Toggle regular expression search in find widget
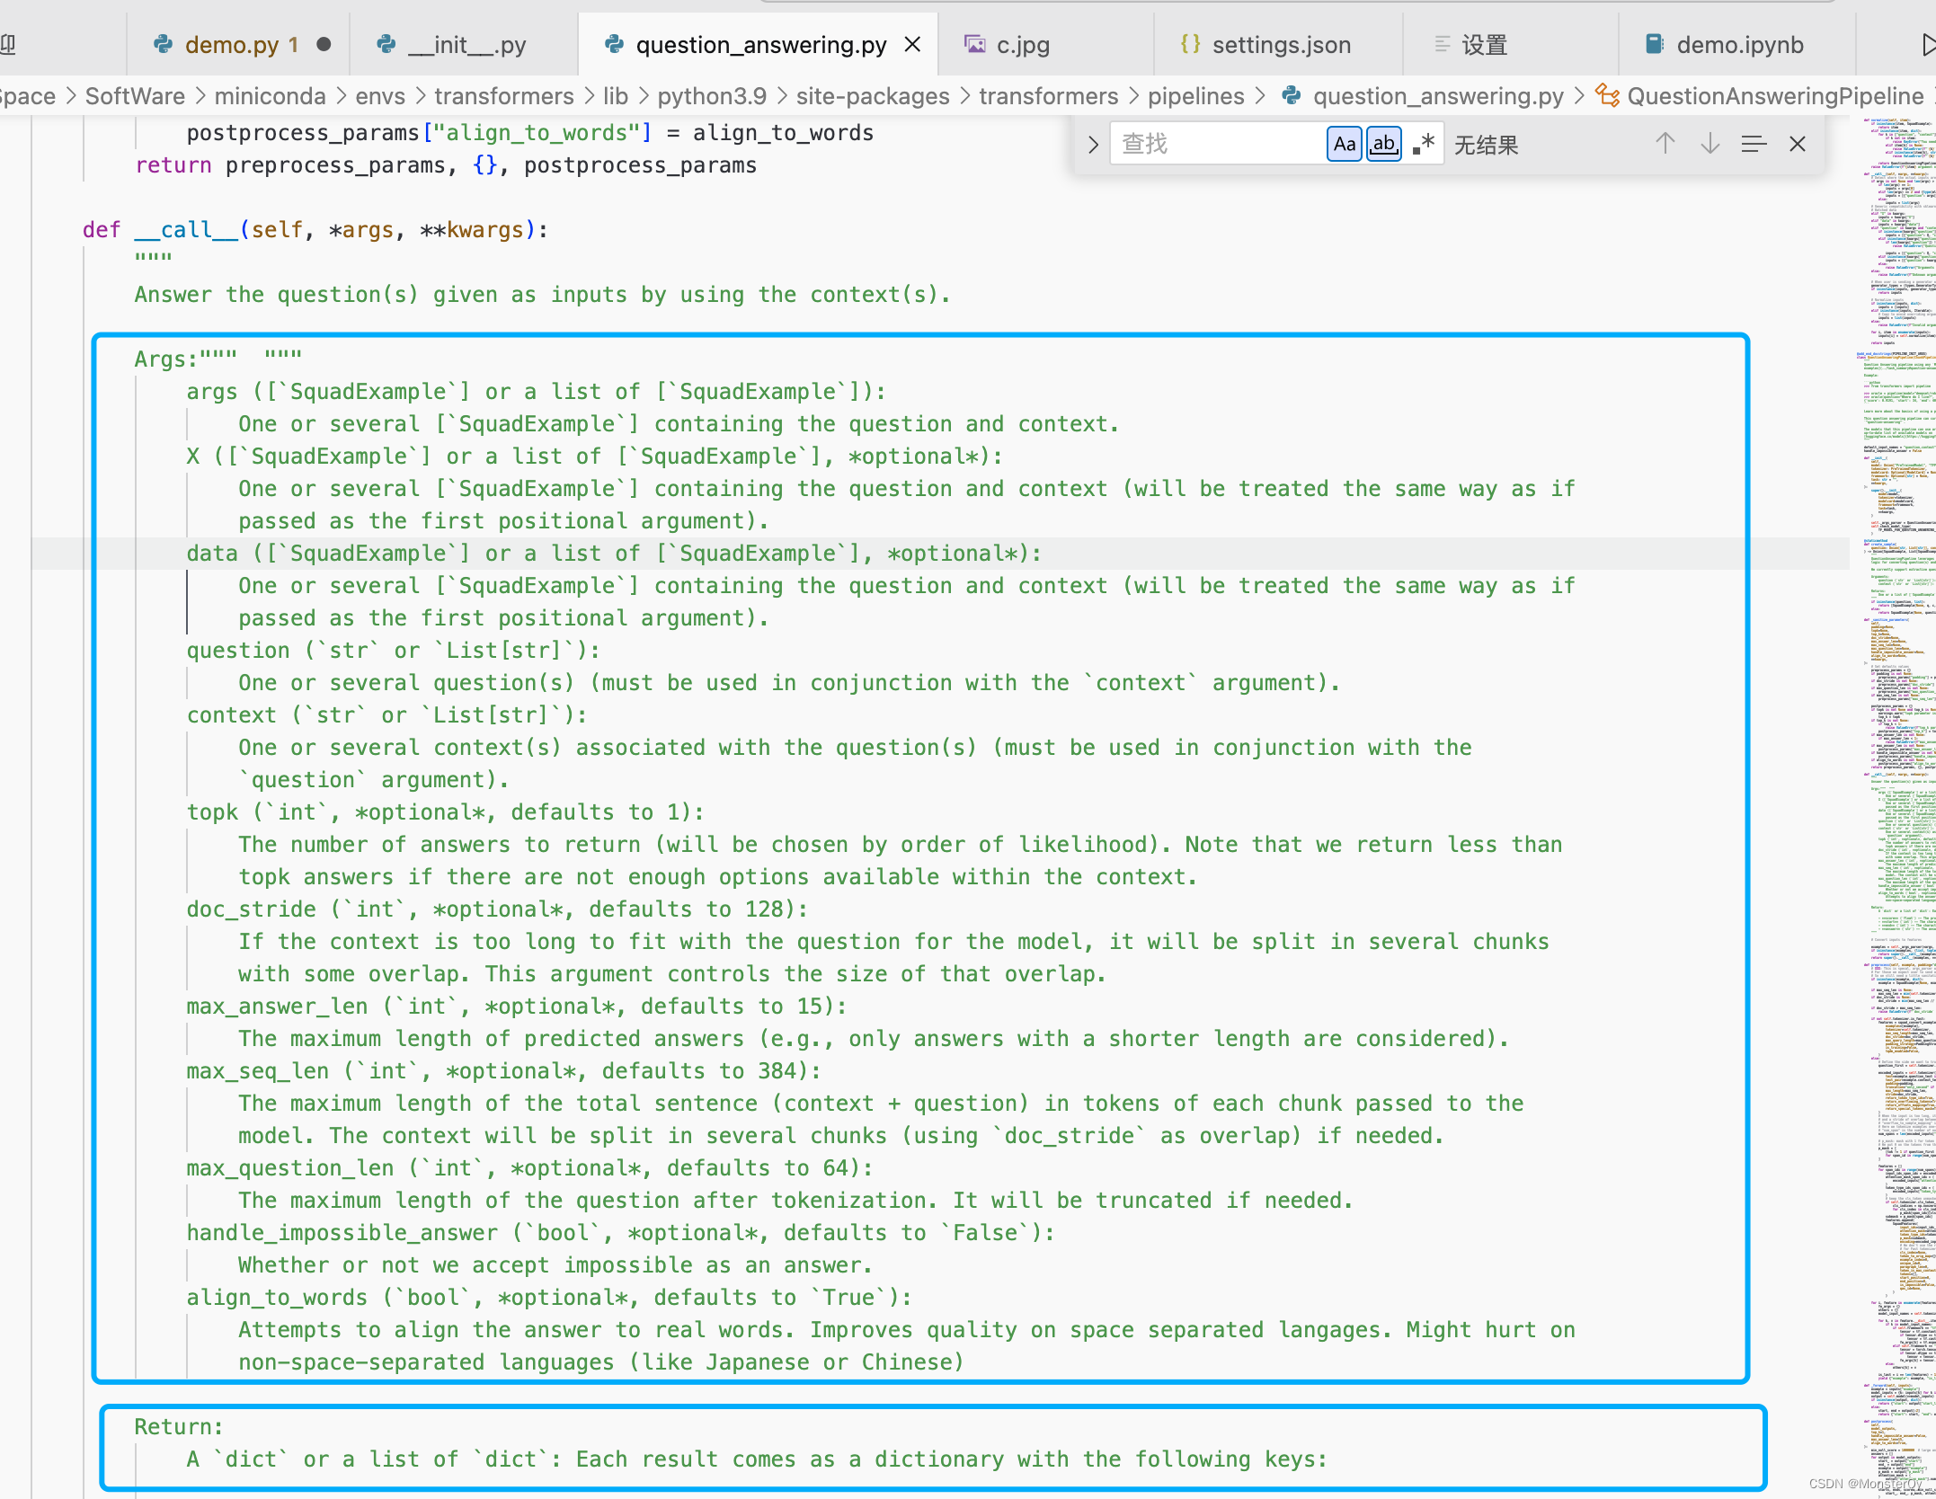1936x1499 pixels. pos(1424,144)
